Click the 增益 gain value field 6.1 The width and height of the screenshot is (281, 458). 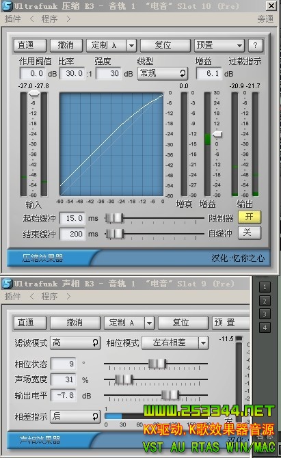pyautogui.click(x=209, y=73)
